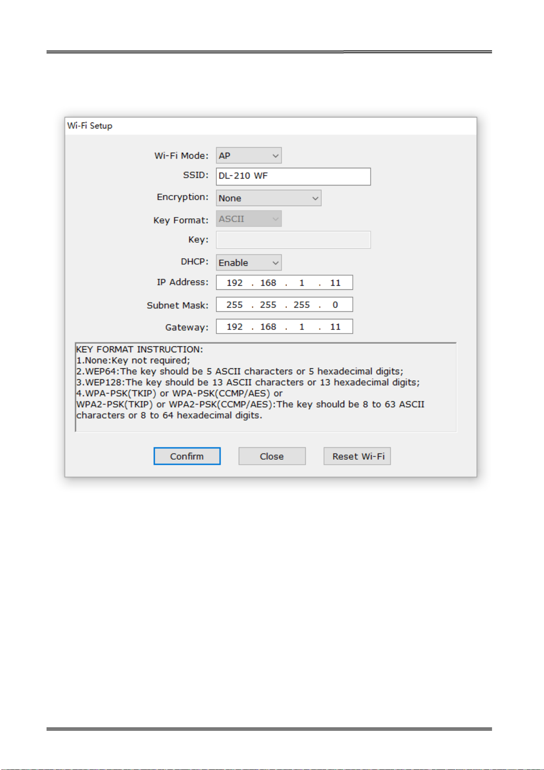The height and width of the screenshot is (770, 544).
Task: Click the SSID field containing DL-210 WF
Action: [x=293, y=176]
